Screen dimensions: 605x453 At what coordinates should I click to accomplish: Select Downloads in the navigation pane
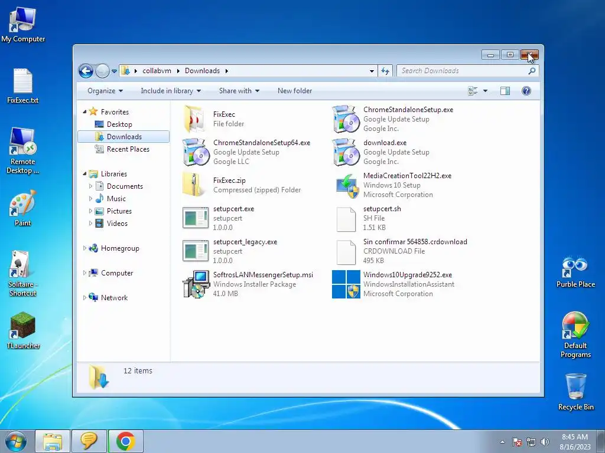click(x=123, y=137)
